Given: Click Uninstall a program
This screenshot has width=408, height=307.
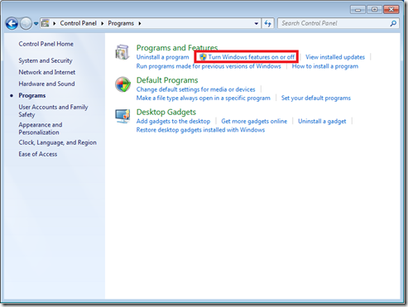Looking at the screenshot, I should (x=163, y=57).
